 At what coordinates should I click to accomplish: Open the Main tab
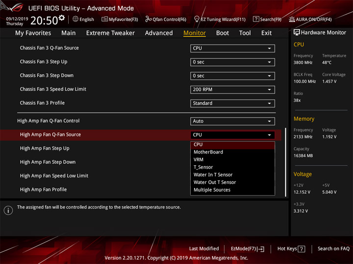pyautogui.click(x=69, y=33)
